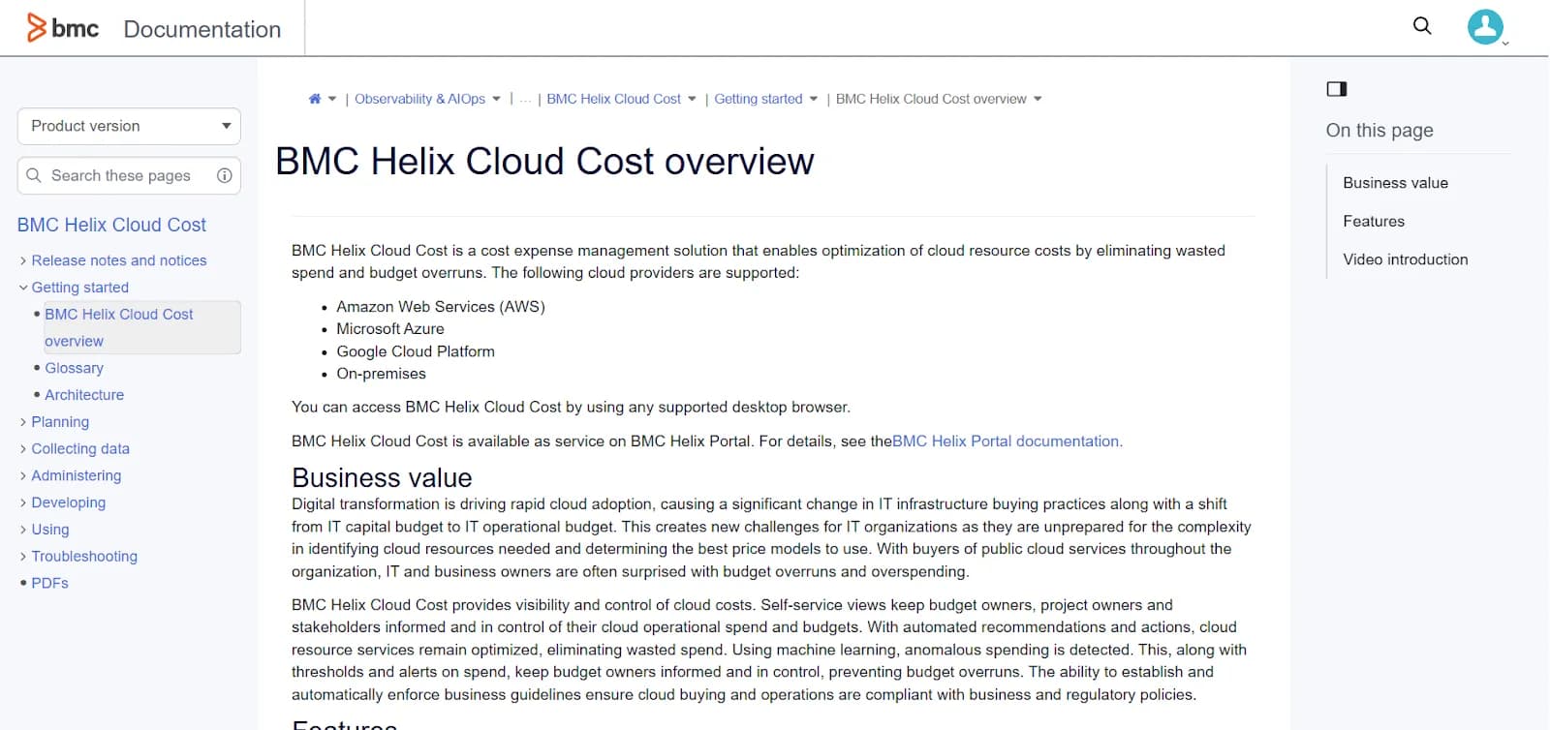The image size is (1550, 730).
Task: Open the user profile avatar menu
Action: tap(1485, 27)
